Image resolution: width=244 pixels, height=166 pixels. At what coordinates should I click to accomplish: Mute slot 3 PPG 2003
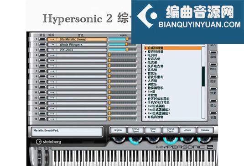click(42, 50)
